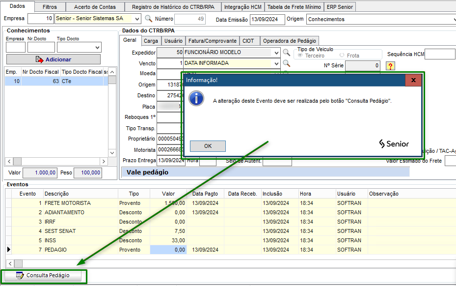This screenshot has width=456, height=286.
Task: Open the Empresa name dropdown arrow
Action: pos(136,19)
